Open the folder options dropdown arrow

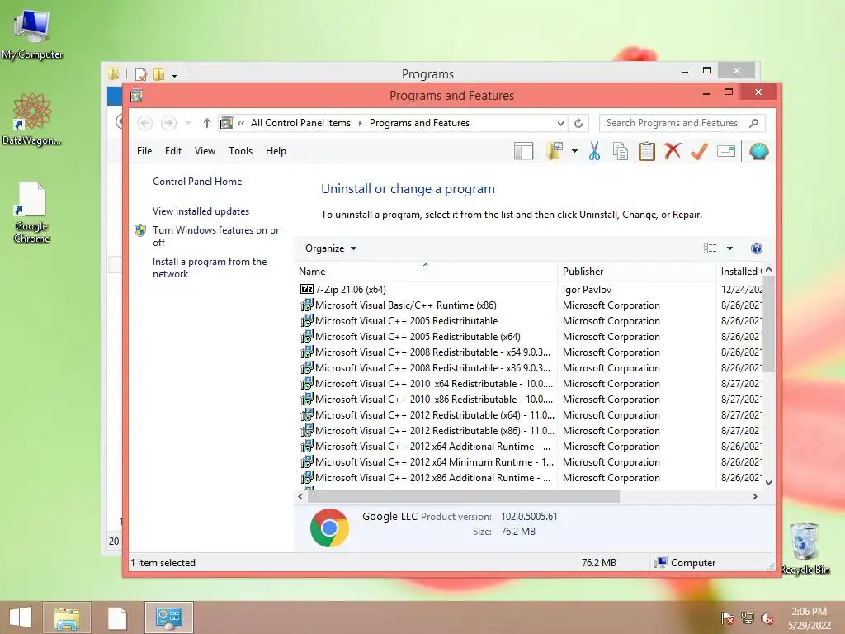point(574,152)
